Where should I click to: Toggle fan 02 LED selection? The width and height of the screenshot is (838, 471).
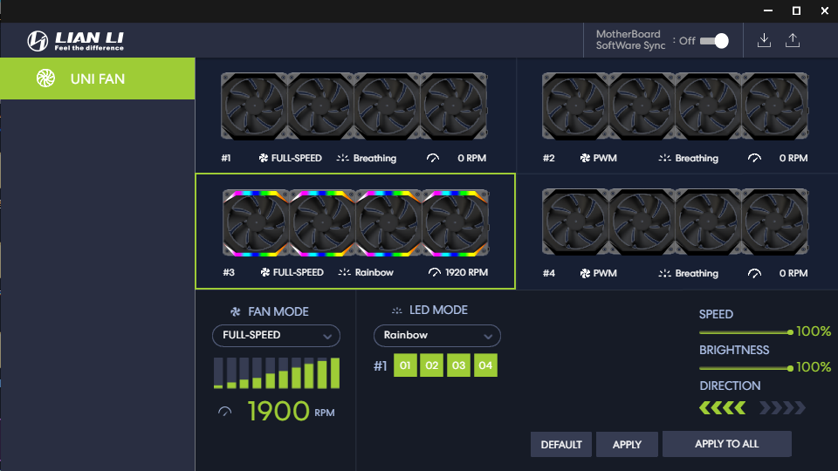click(x=432, y=365)
